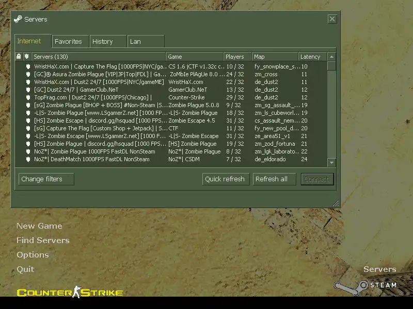Screen dimensions: 413x309
Task: Click the password lock column header icon
Action: tap(19, 56)
